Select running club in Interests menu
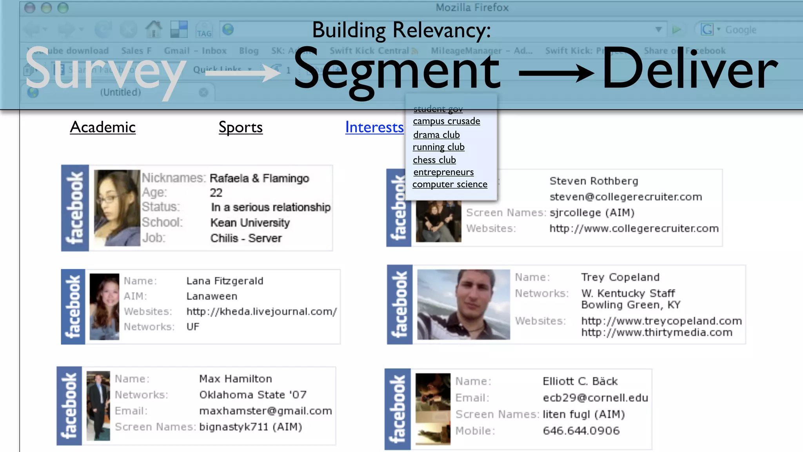The height and width of the screenshot is (452, 803). click(x=439, y=147)
